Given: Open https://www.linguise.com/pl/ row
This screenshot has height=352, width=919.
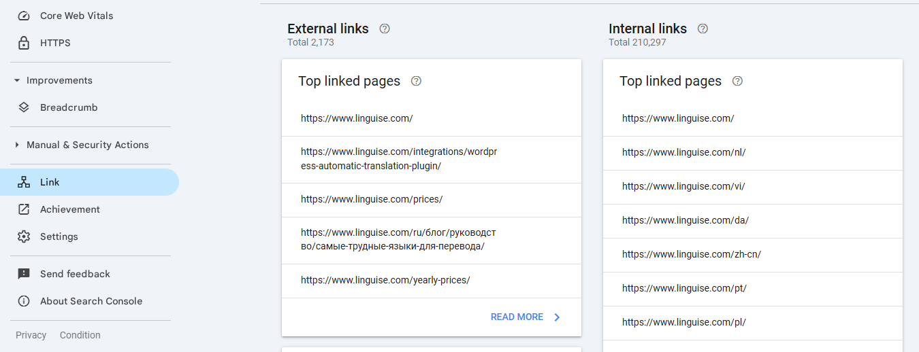Looking at the screenshot, I should click(753, 323).
